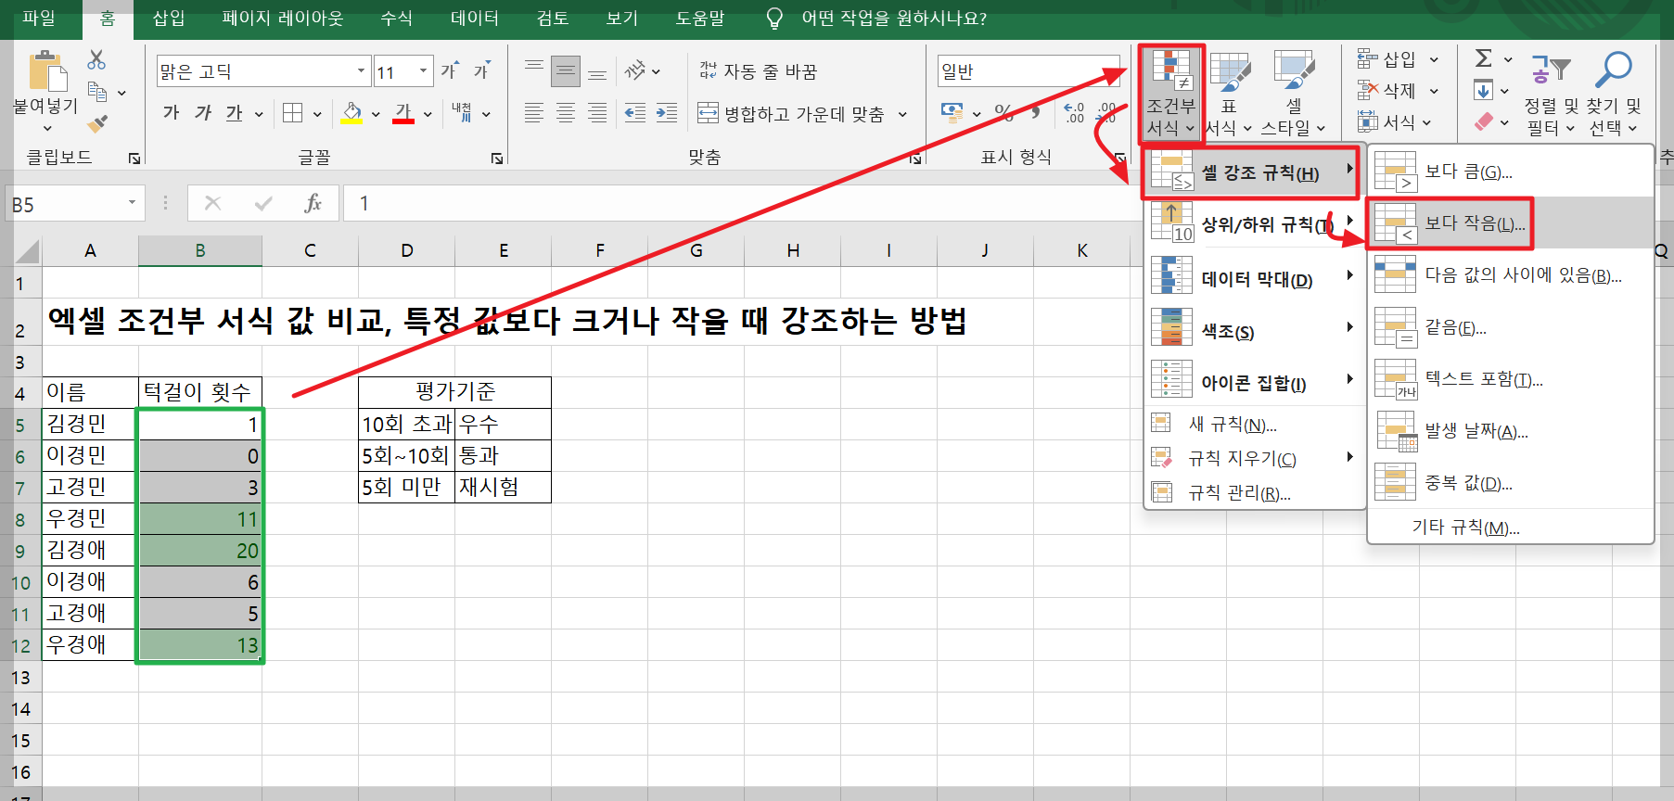Click 삽입 insert cells button
1674x801 pixels.
(x=1398, y=59)
